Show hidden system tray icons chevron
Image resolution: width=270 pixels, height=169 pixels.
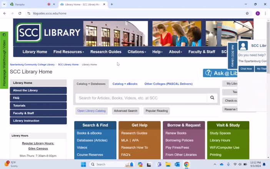[x=215, y=164]
